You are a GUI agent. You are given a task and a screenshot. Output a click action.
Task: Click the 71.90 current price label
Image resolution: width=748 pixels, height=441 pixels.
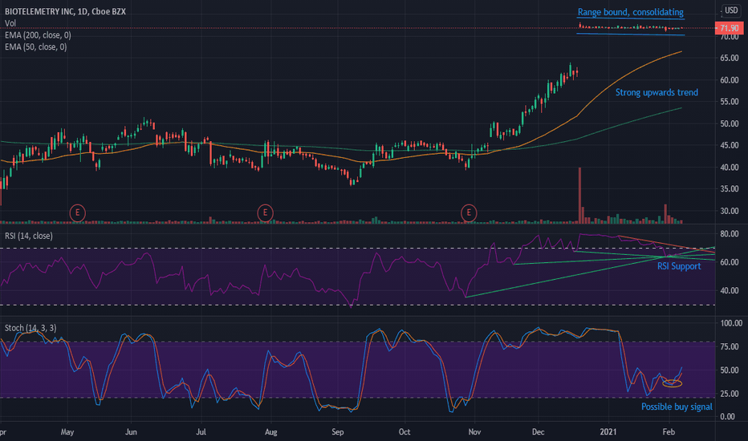click(x=730, y=28)
